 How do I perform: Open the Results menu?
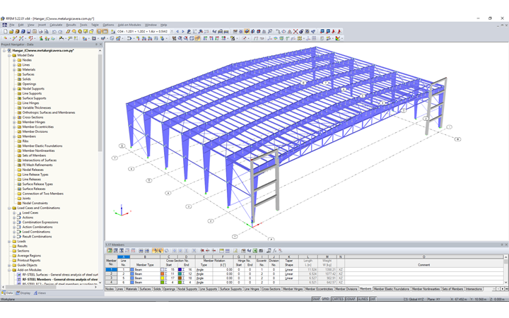pos(71,25)
